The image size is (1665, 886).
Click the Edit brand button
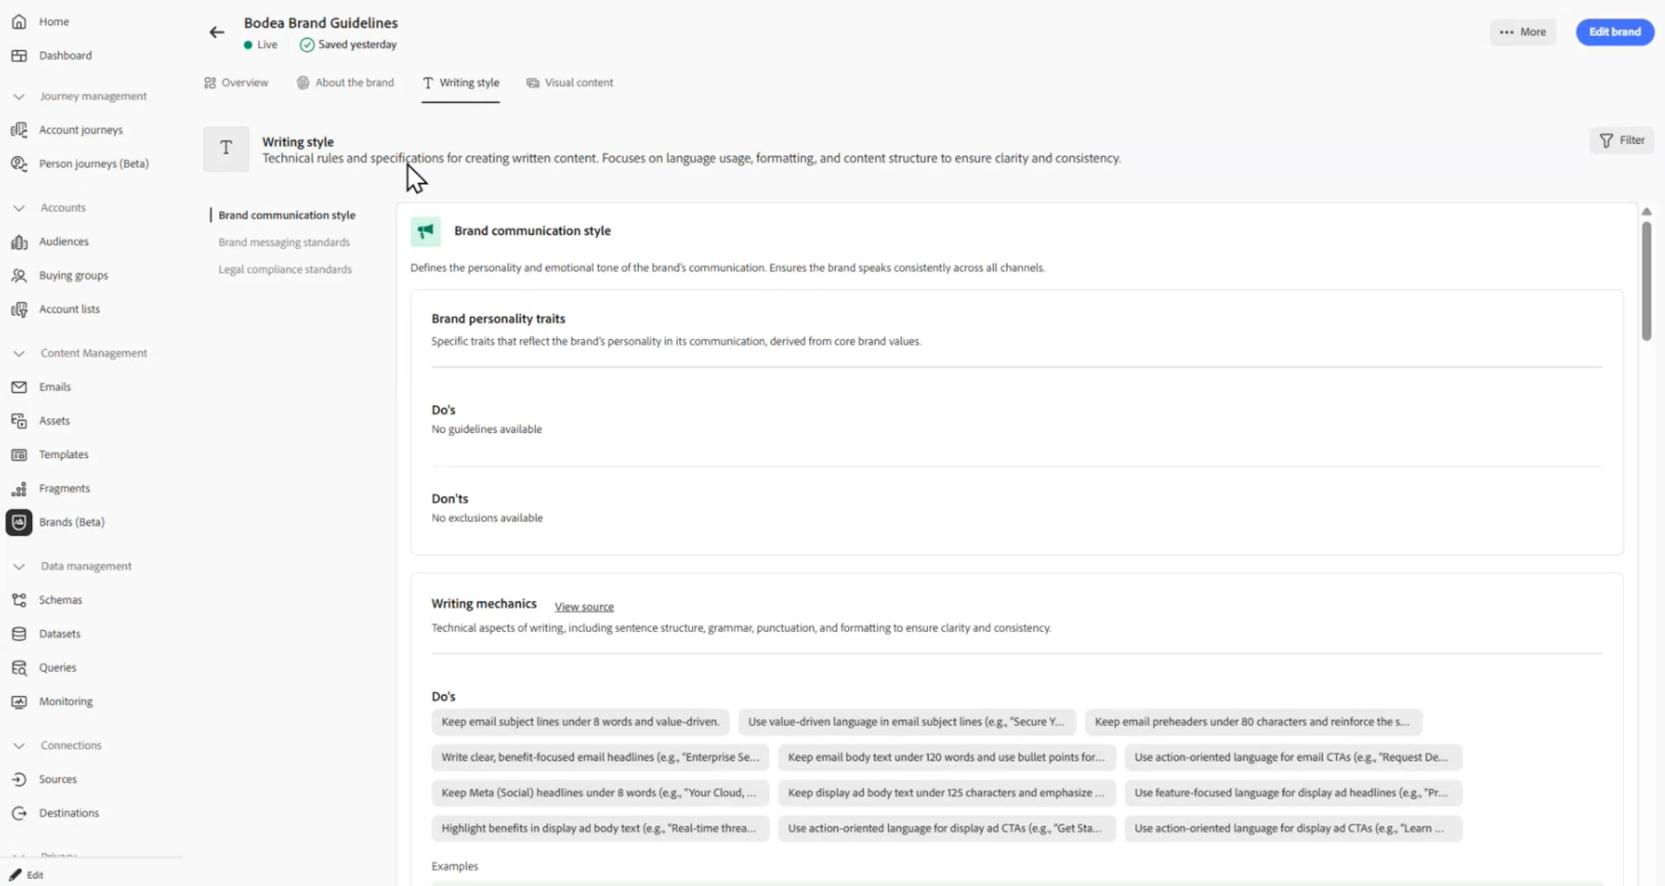coord(1614,32)
